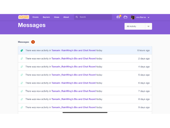Open the My Stuff folder icon

(125, 17)
